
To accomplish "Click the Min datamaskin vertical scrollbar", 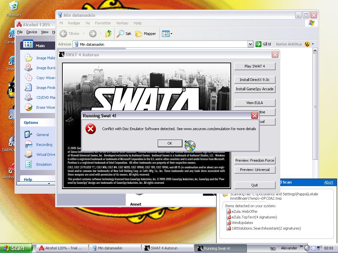I will click(x=315, y=106).
